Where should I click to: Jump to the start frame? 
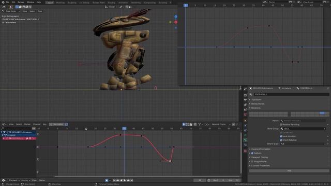click(x=114, y=180)
